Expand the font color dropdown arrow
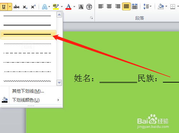179x133 pixels. (x=74, y=7)
